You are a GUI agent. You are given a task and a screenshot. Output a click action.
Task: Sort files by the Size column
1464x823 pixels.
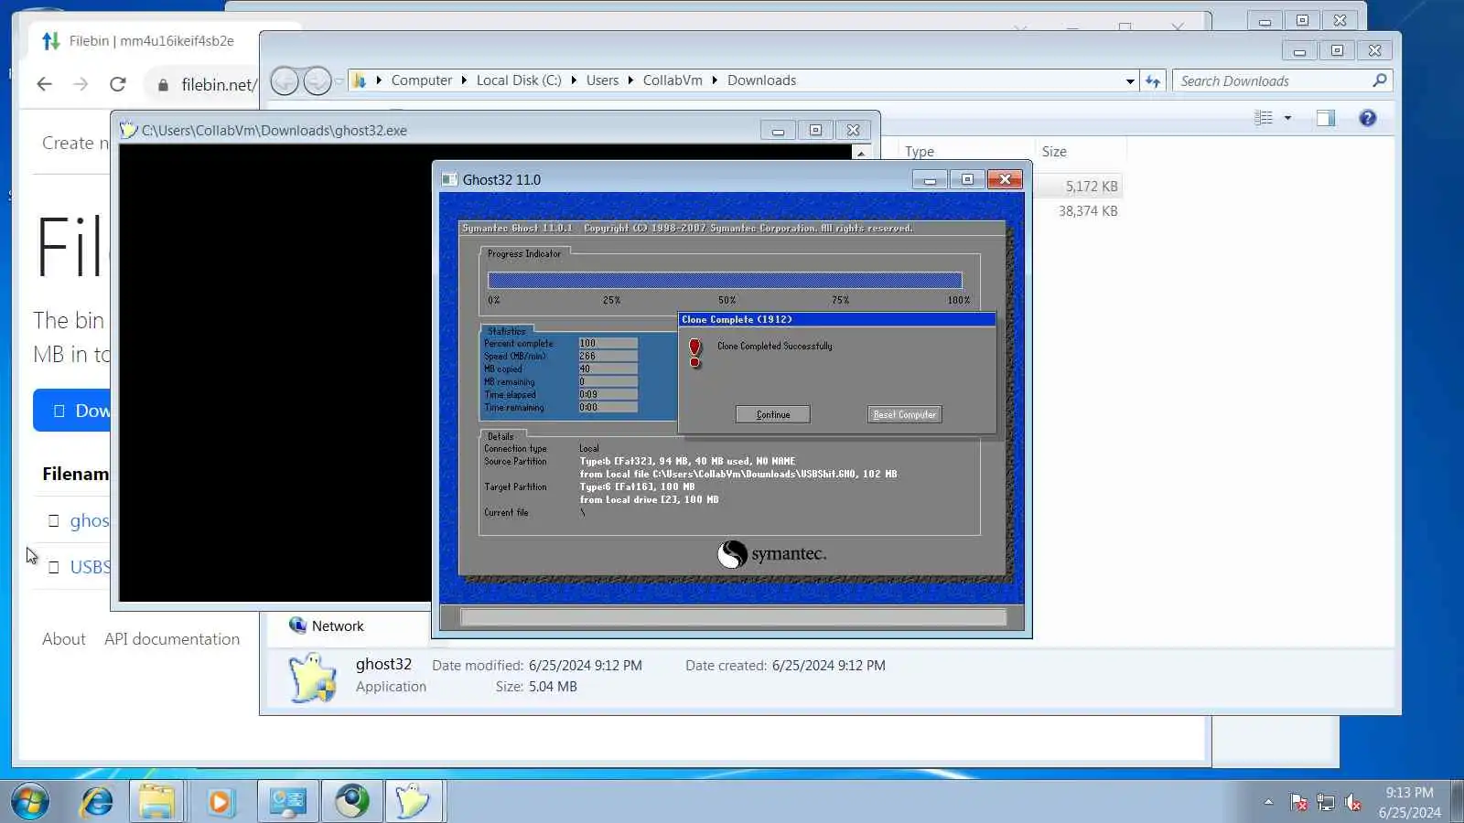(1054, 152)
